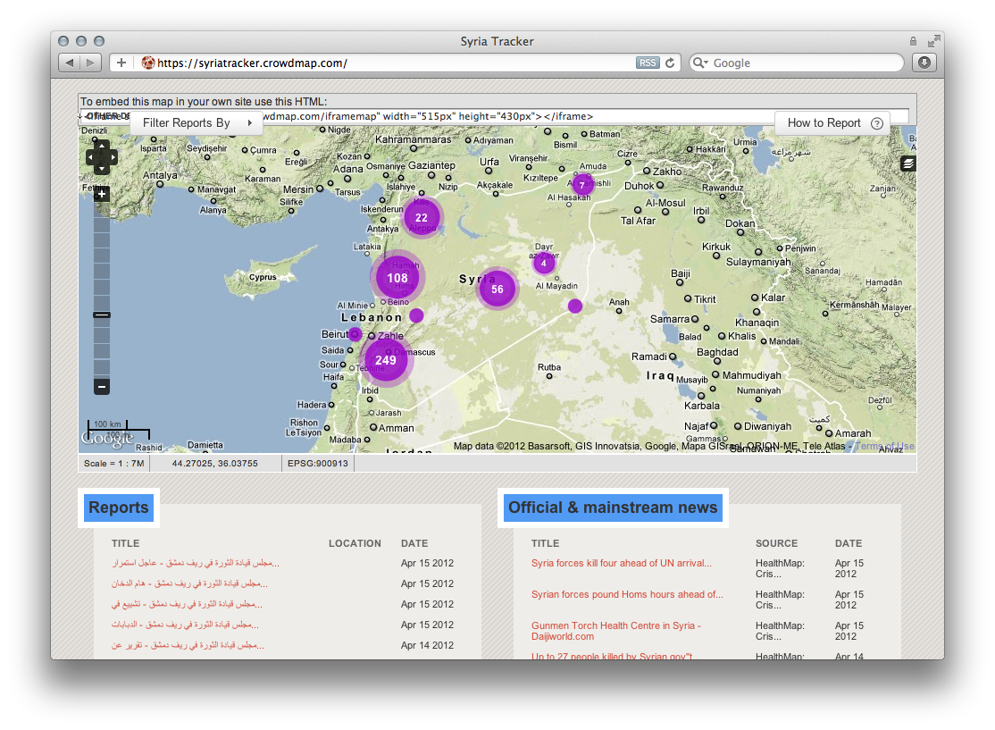Click the Terms of Use link on the map

[888, 446]
